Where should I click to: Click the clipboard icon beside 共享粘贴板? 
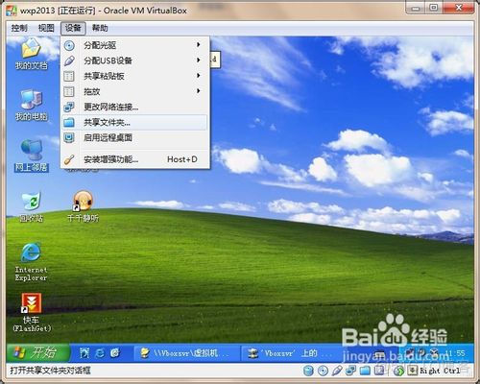[x=69, y=76]
